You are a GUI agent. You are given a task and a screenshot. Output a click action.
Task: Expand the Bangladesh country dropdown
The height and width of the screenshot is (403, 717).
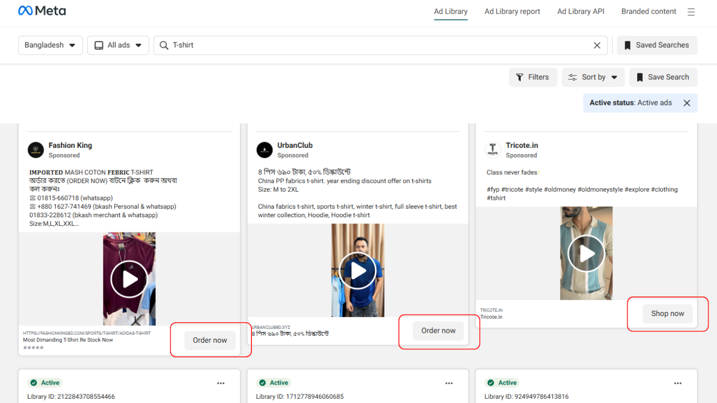[x=50, y=46]
